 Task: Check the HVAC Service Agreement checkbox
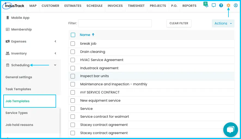(73, 60)
